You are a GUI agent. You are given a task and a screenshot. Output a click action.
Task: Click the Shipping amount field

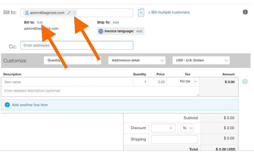tap(174, 139)
